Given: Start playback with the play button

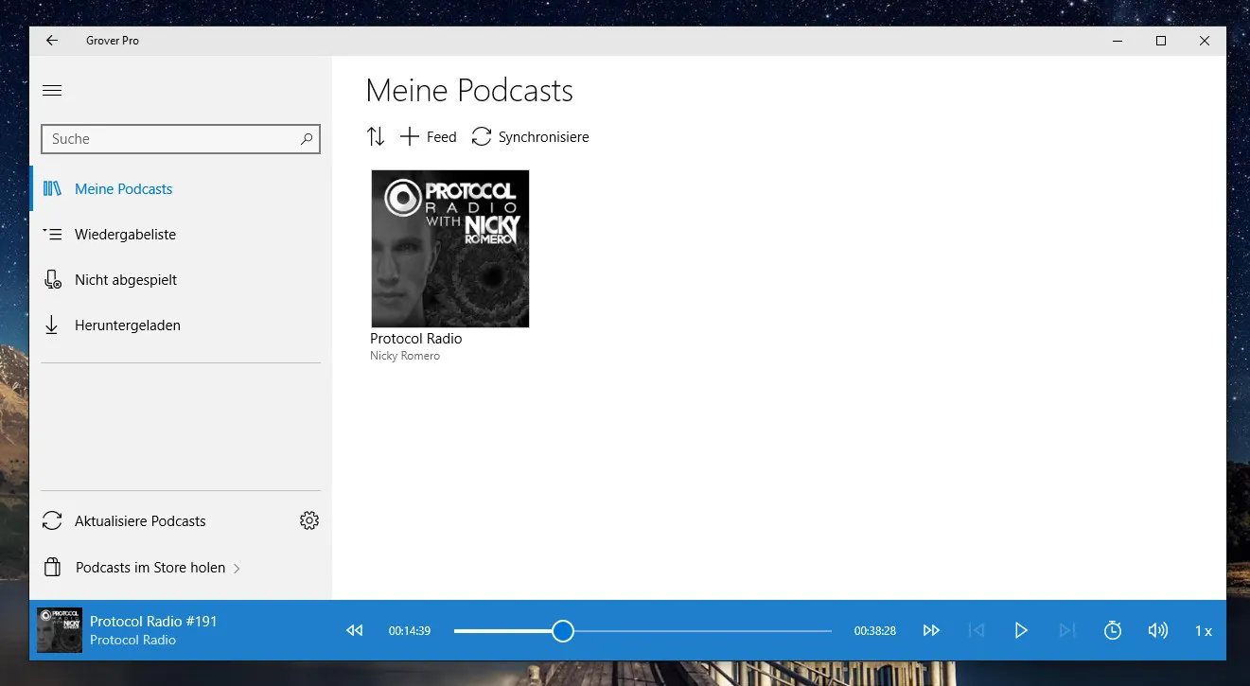Looking at the screenshot, I should click(1021, 630).
